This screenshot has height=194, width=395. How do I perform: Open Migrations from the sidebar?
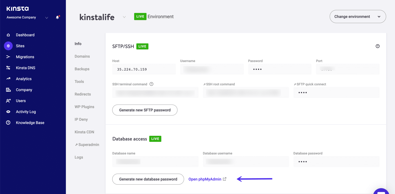[26, 57]
